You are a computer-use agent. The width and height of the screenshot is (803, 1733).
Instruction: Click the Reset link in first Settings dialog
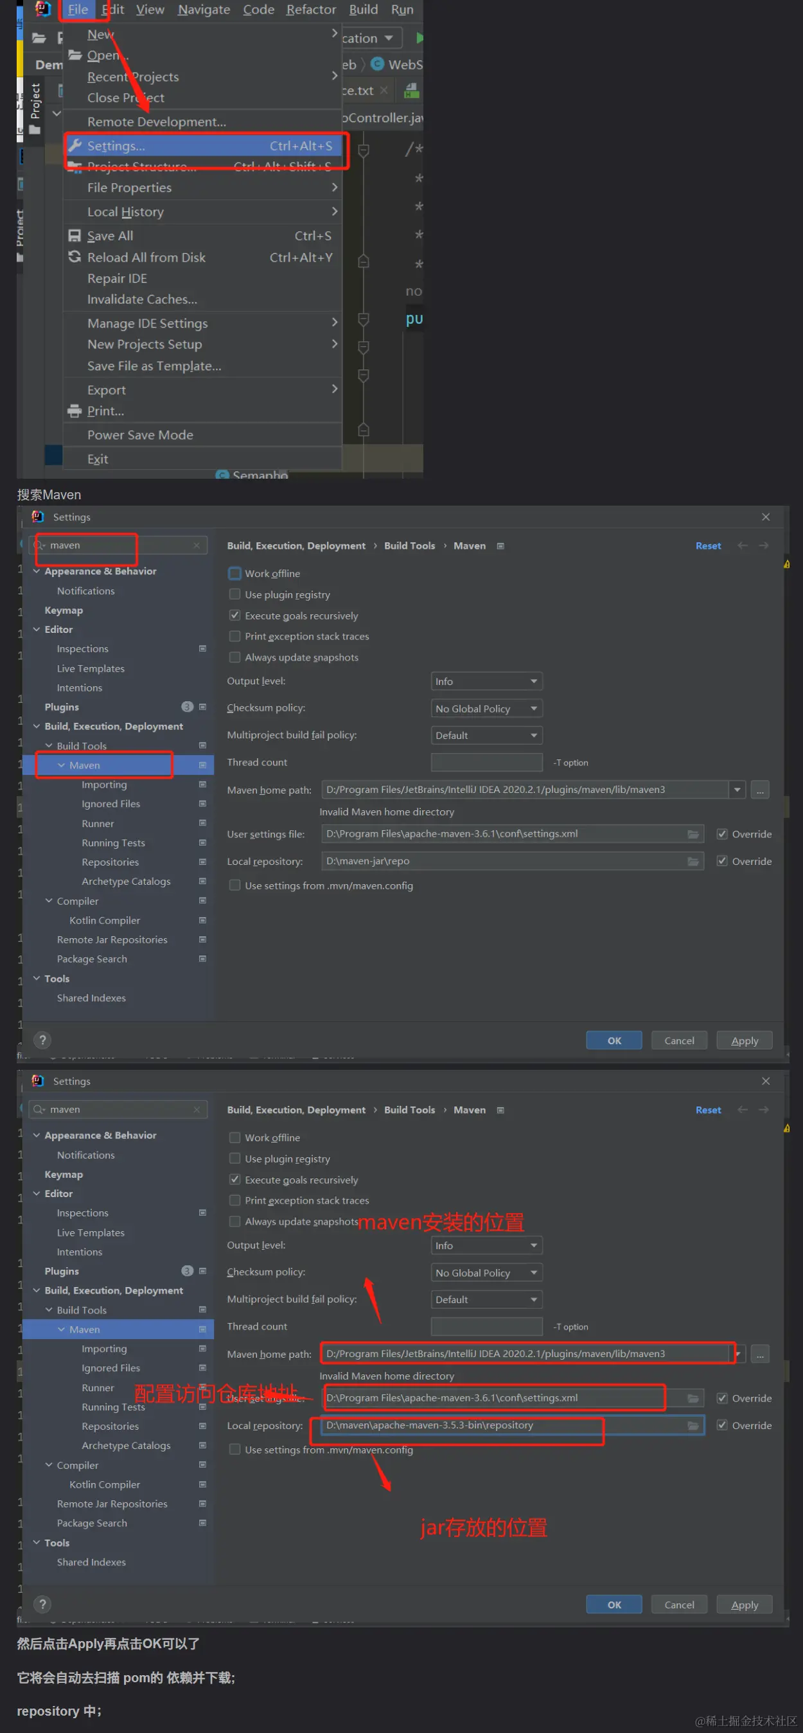[x=708, y=546]
